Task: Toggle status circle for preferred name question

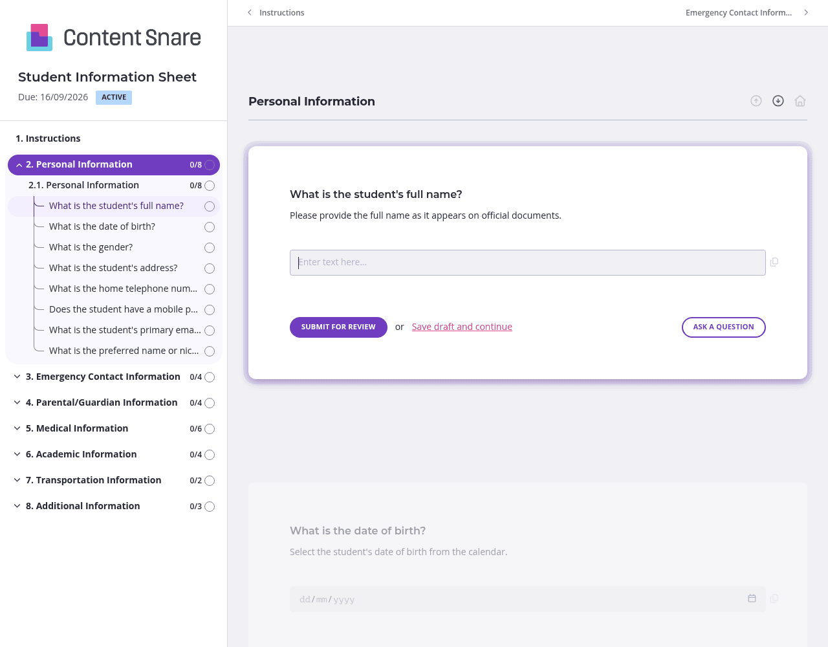Action: [x=210, y=351]
